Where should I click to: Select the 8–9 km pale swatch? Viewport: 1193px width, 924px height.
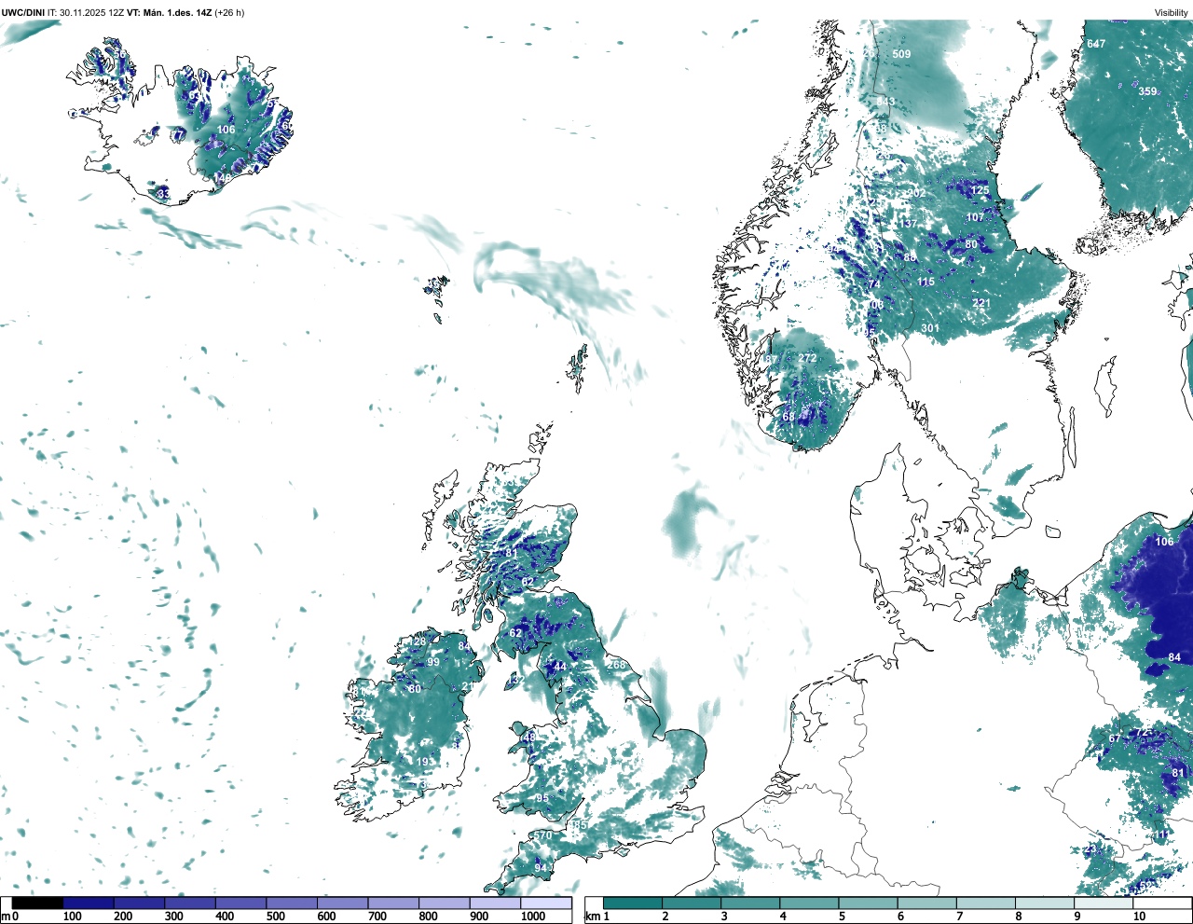point(1044,903)
